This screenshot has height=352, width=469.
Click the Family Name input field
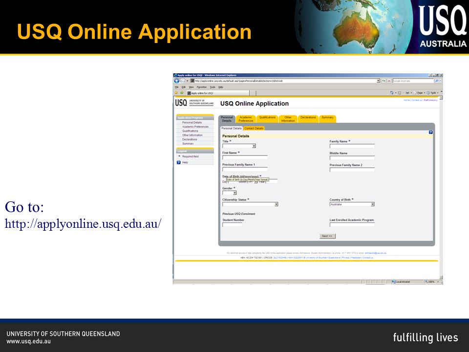352,146
